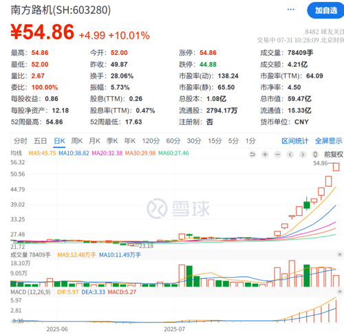Click the MA10:38.82 moving average label

tap(74, 153)
